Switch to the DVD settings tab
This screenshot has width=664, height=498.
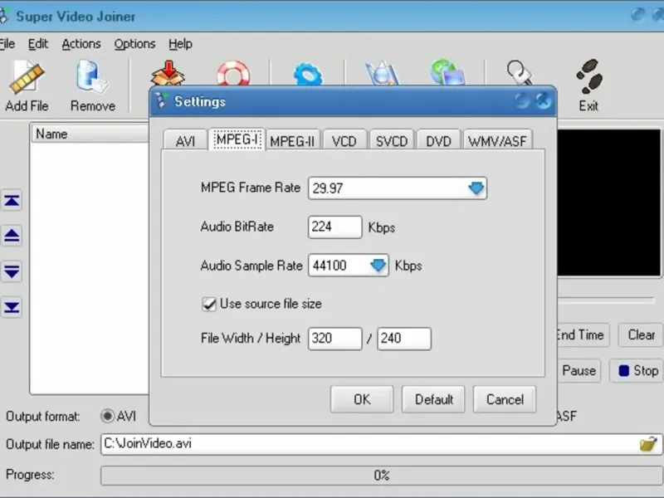(x=439, y=140)
